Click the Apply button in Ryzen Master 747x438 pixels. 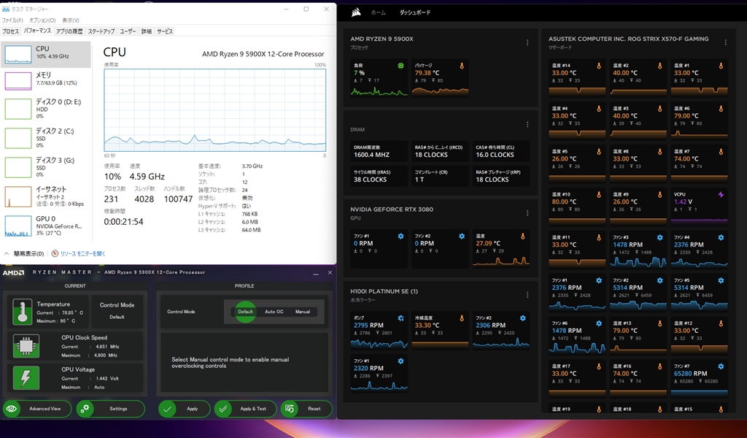click(x=185, y=409)
